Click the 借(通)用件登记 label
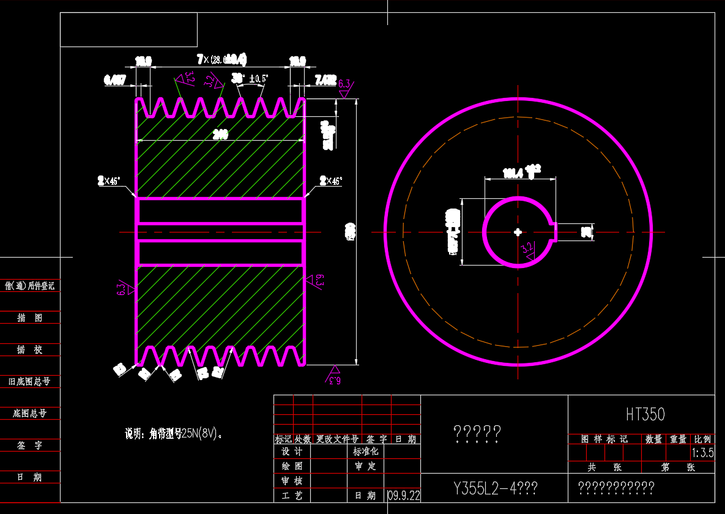Screen dimensions: 725x514 29,286
